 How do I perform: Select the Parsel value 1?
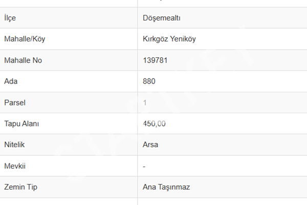click(145, 102)
